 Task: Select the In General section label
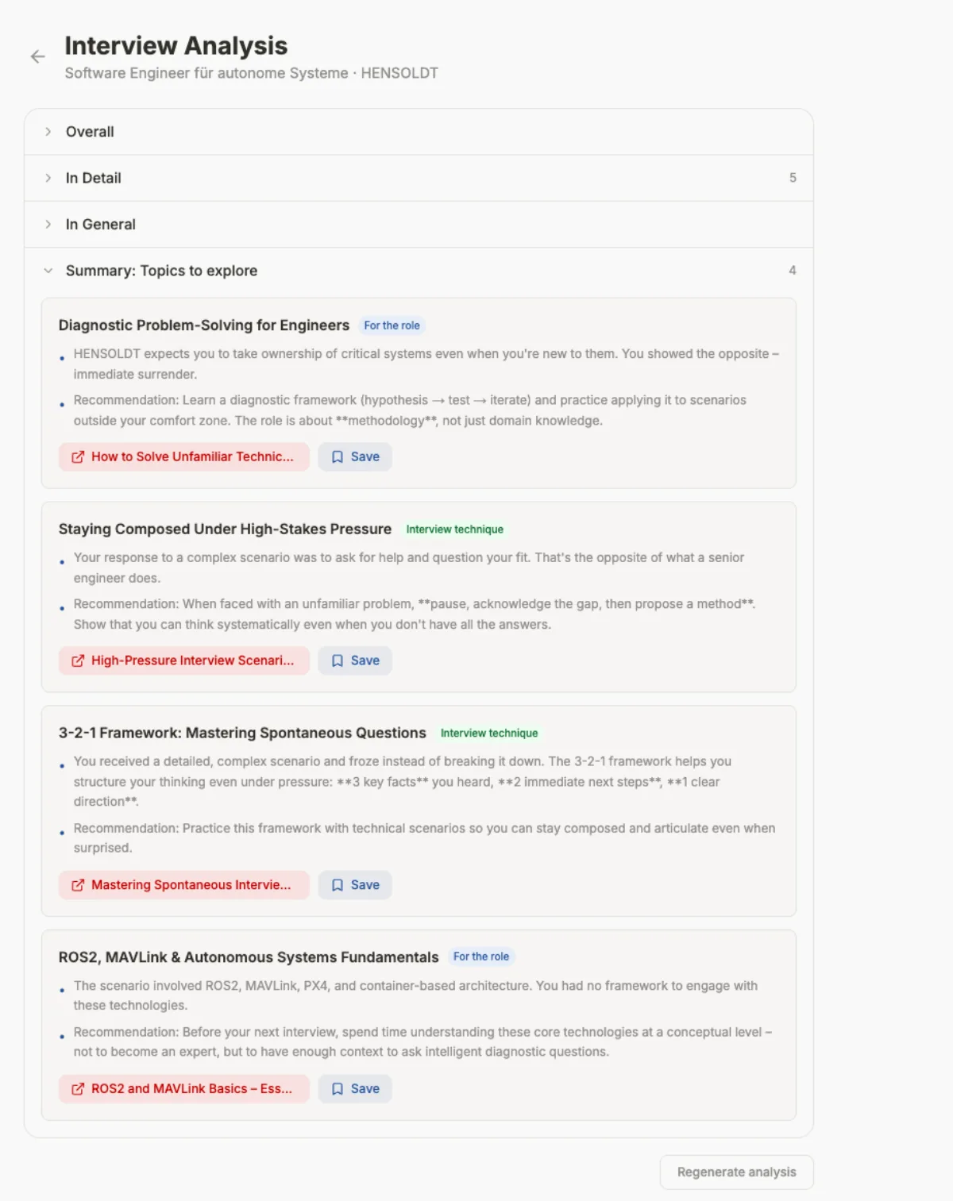(101, 225)
